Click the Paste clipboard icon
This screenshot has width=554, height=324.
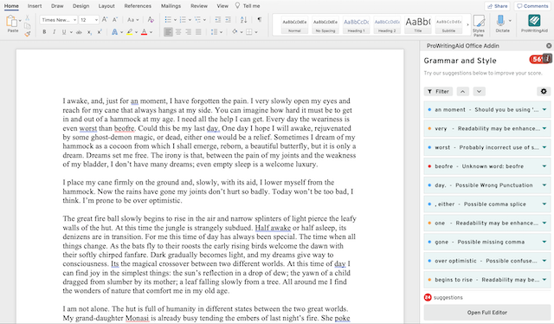pyautogui.click(x=11, y=21)
